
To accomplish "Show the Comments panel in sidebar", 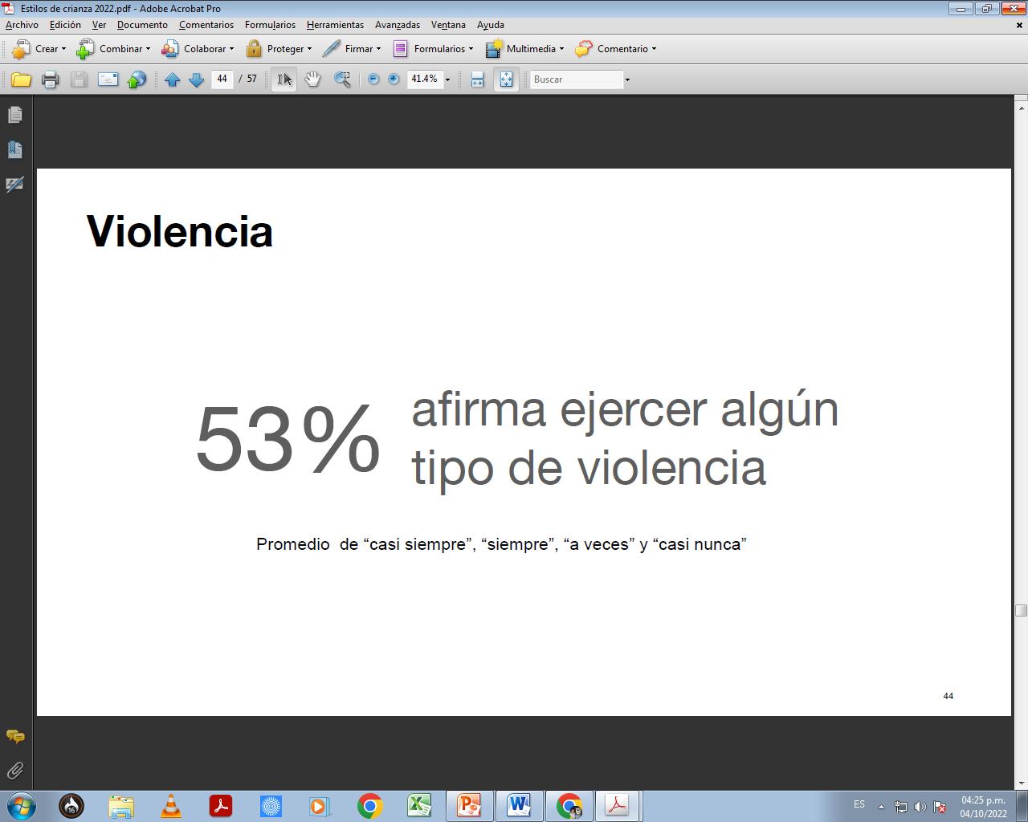I will pos(15,736).
